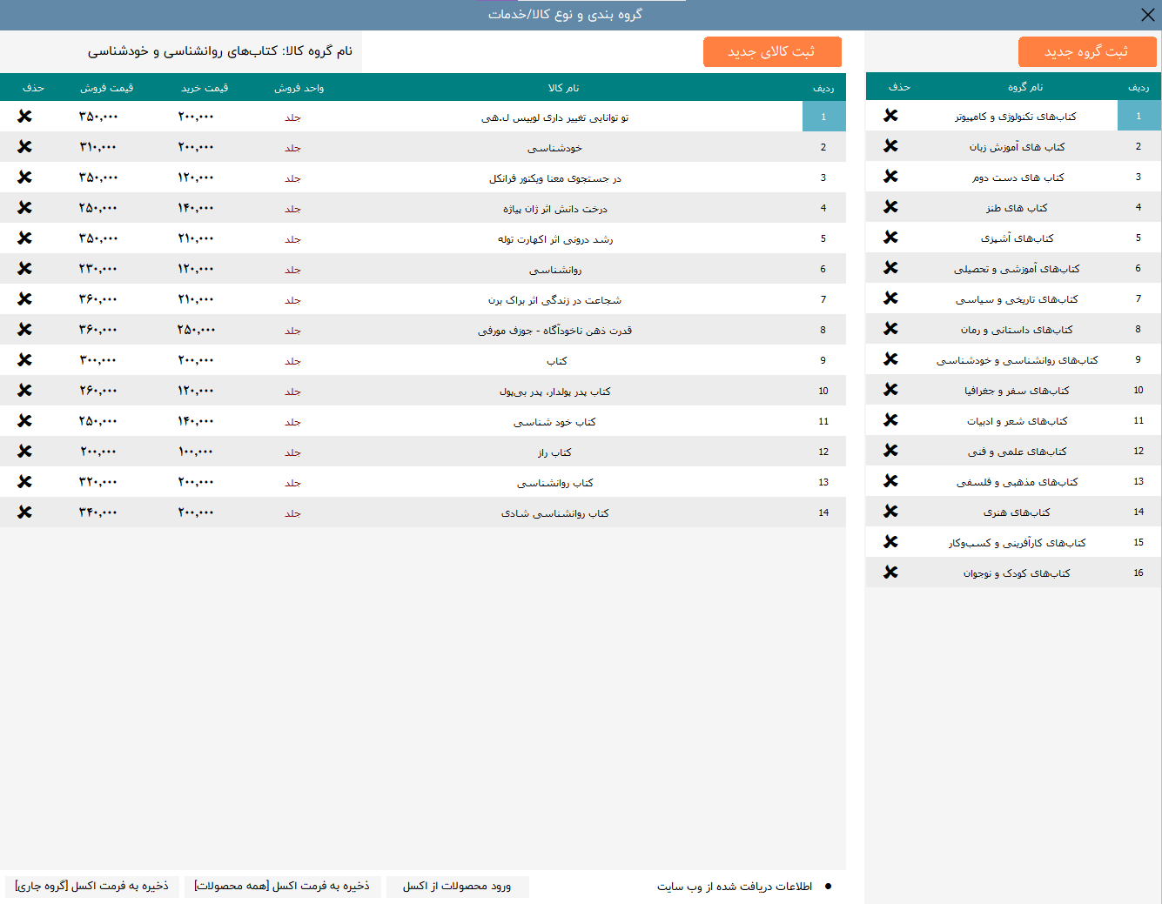
Task: Save all products to Excel [همه محصولات]
Action: tap(282, 887)
